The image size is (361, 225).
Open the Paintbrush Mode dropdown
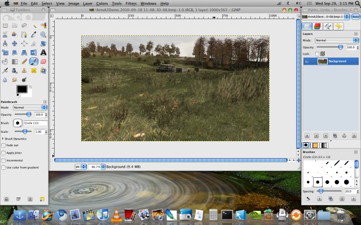pyautogui.click(x=29, y=107)
